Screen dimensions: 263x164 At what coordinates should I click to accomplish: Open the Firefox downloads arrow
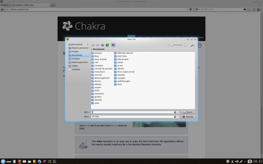[x=250, y=10]
